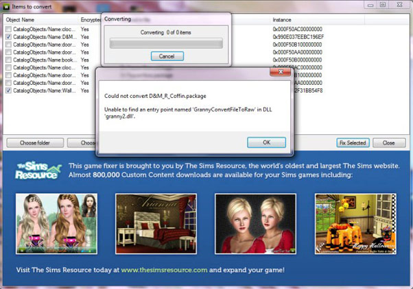Click the Fix Selected button
The height and width of the screenshot is (289, 413).
353,143
